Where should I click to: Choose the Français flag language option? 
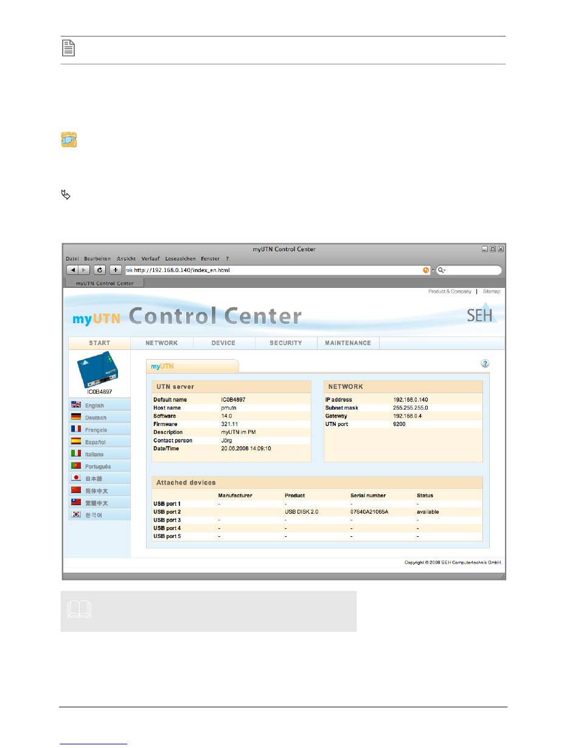click(x=76, y=430)
